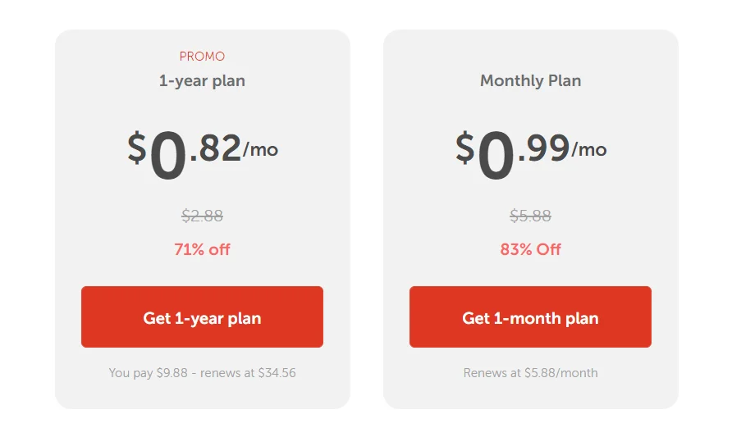Click the /mo suffix beside $0.99

point(588,150)
